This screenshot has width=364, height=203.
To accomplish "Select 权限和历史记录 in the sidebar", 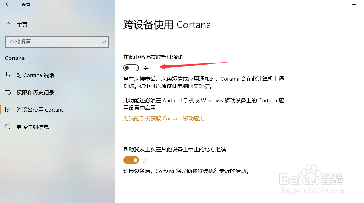I will (x=35, y=92).
